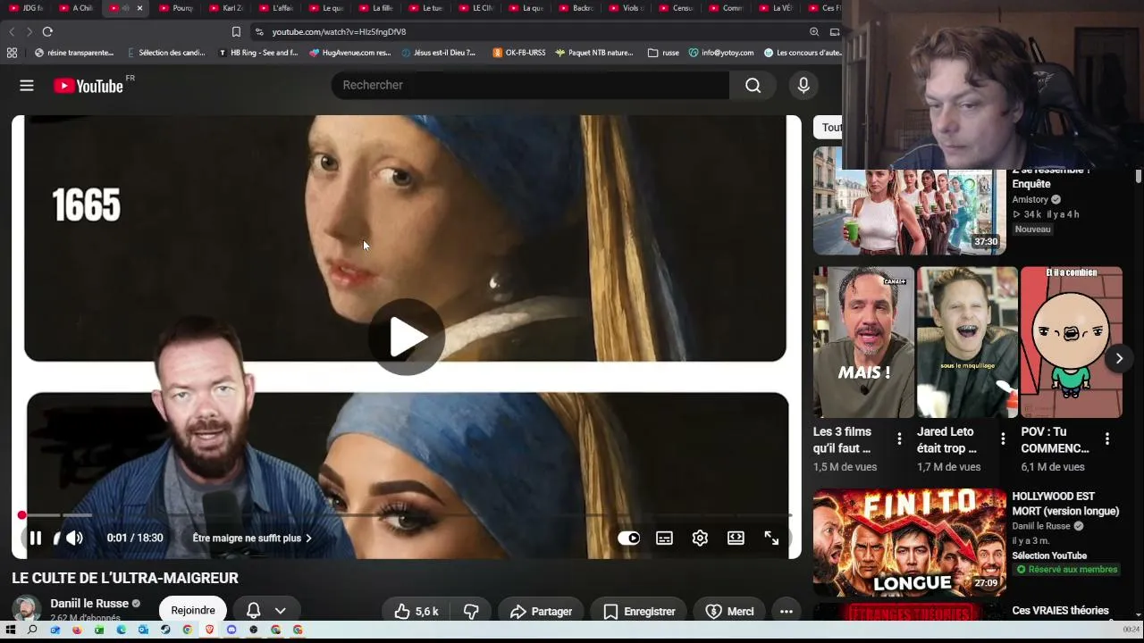Open the 'info@yotoy.com' bookmark
1144x643 pixels.
click(x=721, y=53)
